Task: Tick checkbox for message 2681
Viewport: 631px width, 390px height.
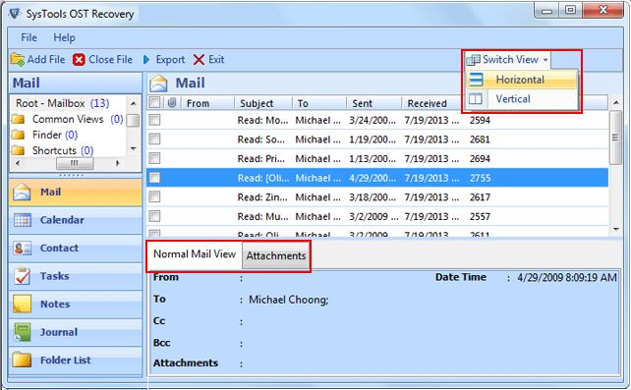Action: (154, 139)
